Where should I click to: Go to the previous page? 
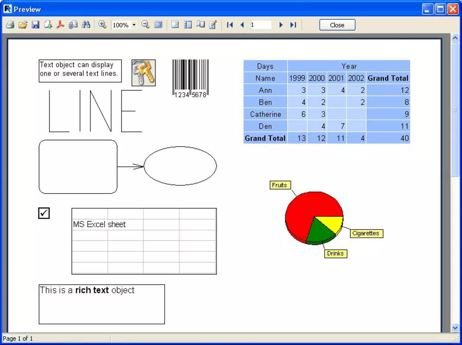(x=242, y=25)
